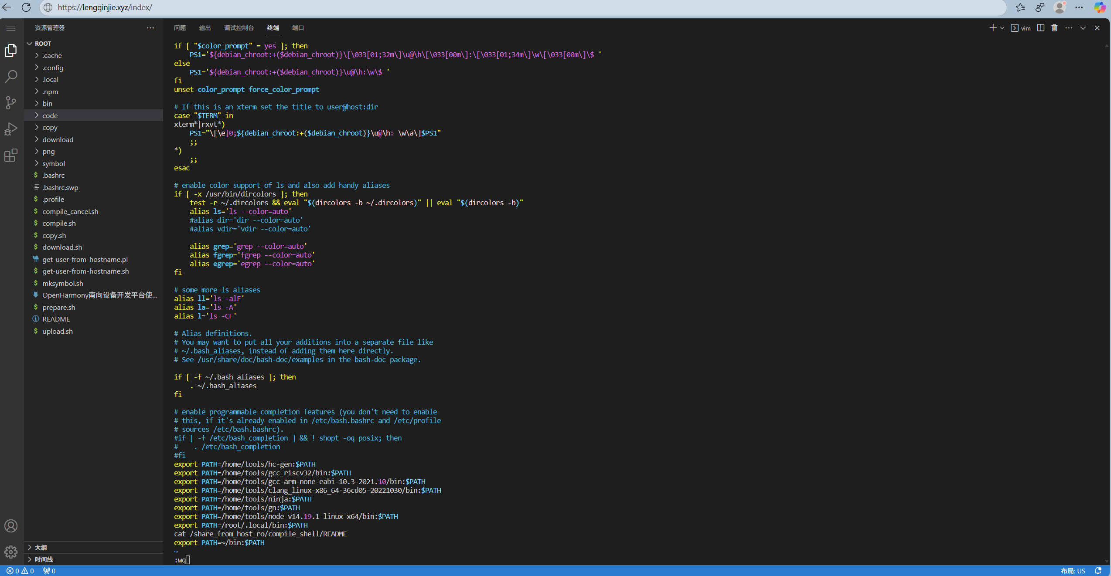1111x576 pixels.
Task: Click the errors and warnings status bar item
Action: 20,570
